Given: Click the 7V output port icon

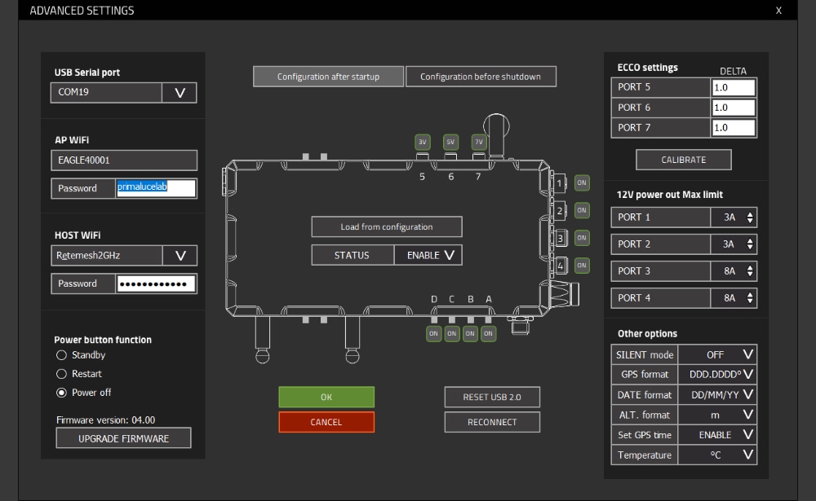Looking at the screenshot, I should [x=478, y=141].
